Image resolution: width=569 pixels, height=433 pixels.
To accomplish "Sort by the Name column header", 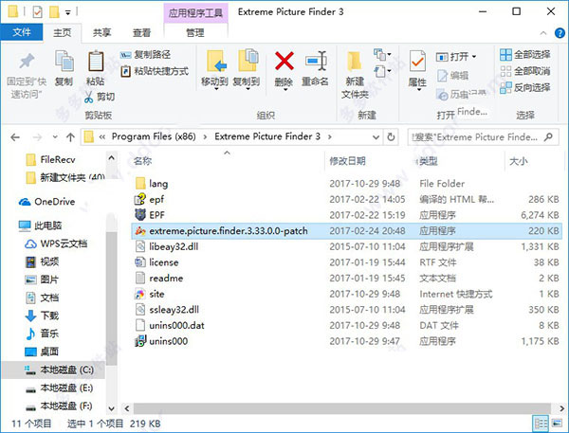I will click(142, 161).
